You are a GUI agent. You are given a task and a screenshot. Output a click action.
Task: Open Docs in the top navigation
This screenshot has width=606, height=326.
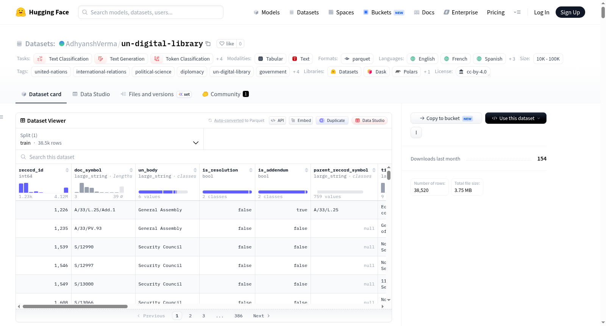tap(424, 12)
